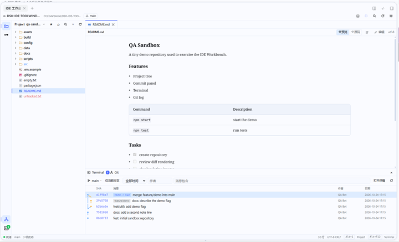Switch editor to source mode
Screen dimensions: 399x242
click(x=355, y=32)
